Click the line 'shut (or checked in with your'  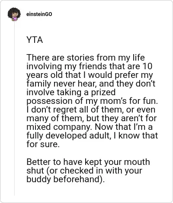[x=84, y=171]
